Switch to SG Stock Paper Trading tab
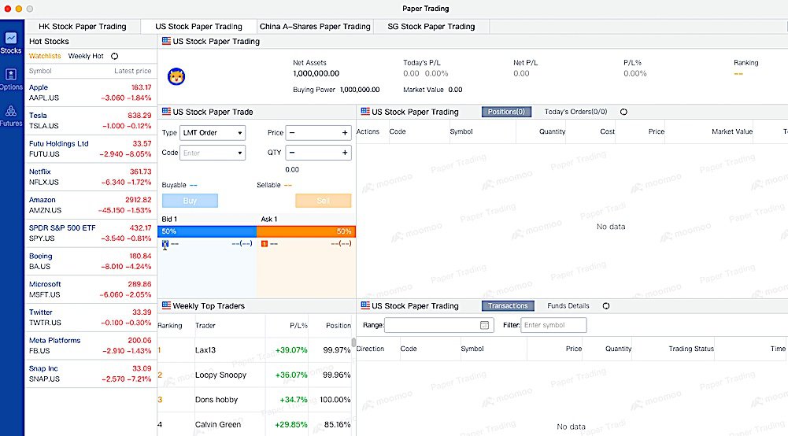Screen dimensions: 788x436 (x=431, y=27)
